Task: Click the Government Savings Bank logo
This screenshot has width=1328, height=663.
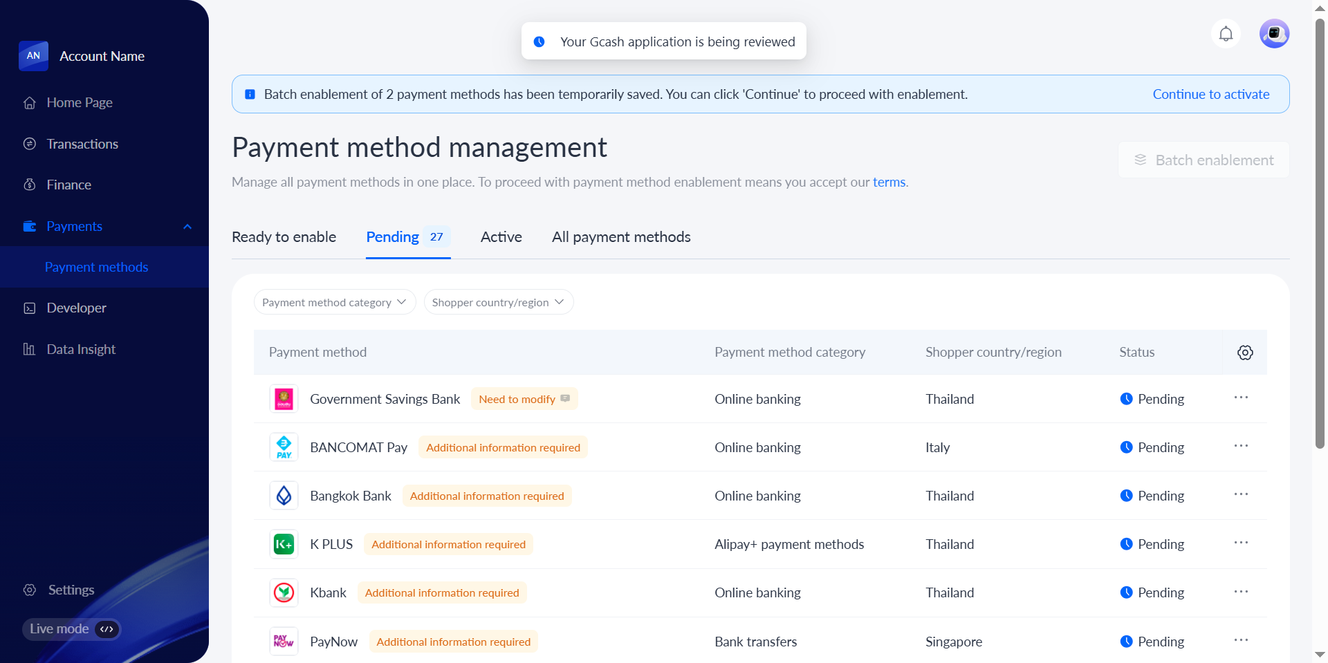Action: tap(284, 399)
